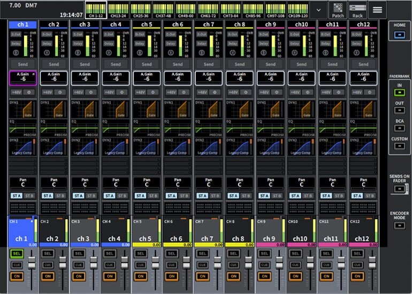Toggle D.Out on ch 3
Image resolution: width=412 pixels, height=294 pixels.
point(78,34)
